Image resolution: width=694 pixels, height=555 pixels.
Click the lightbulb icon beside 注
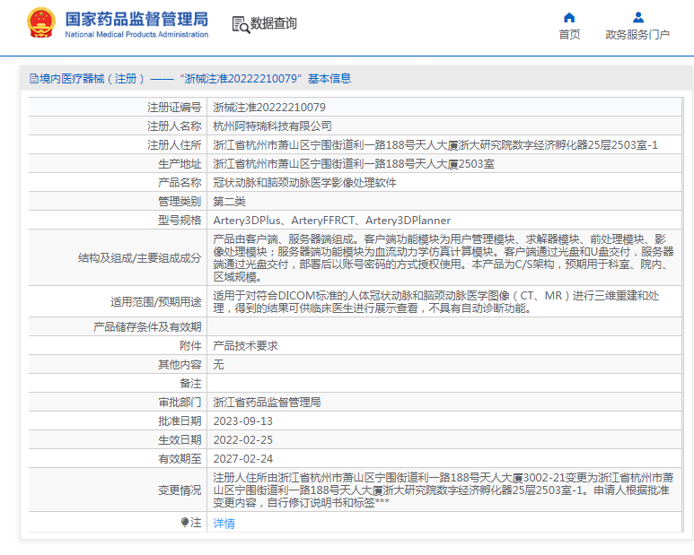click(185, 523)
